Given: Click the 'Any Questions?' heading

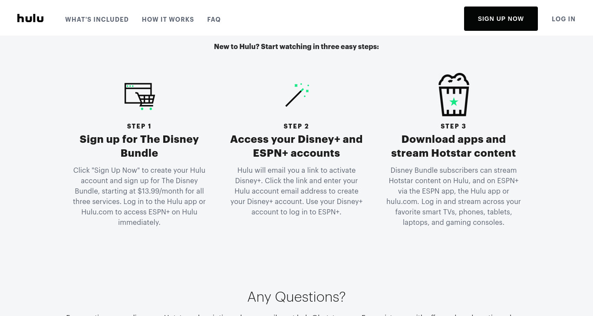Looking at the screenshot, I should pyautogui.click(x=296, y=297).
